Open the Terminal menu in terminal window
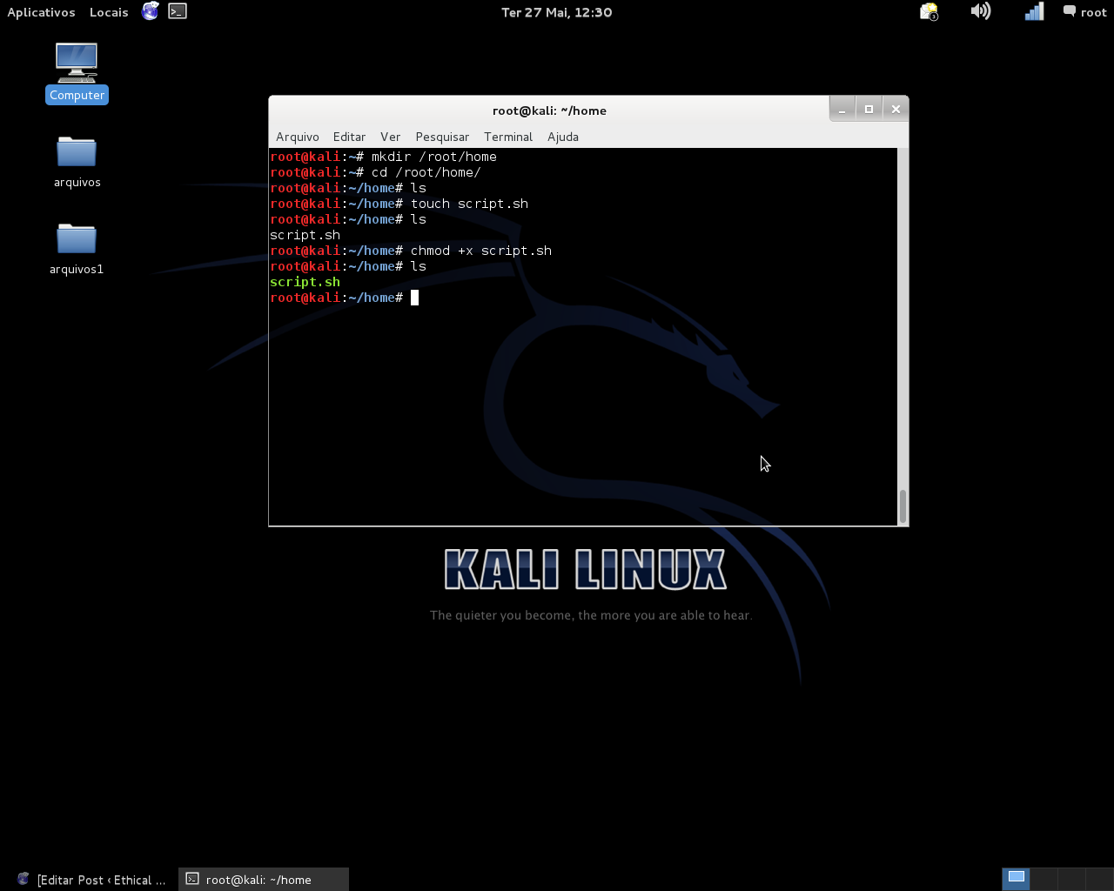 (x=508, y=137)
